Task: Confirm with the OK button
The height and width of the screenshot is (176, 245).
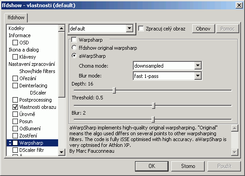Action: (152, 166)
